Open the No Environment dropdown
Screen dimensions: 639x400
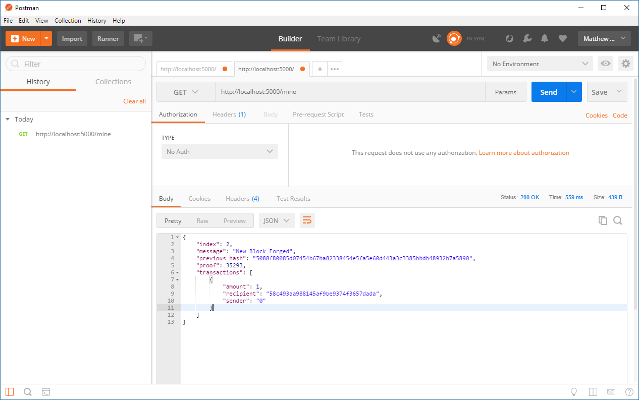[x=540, y=64]
